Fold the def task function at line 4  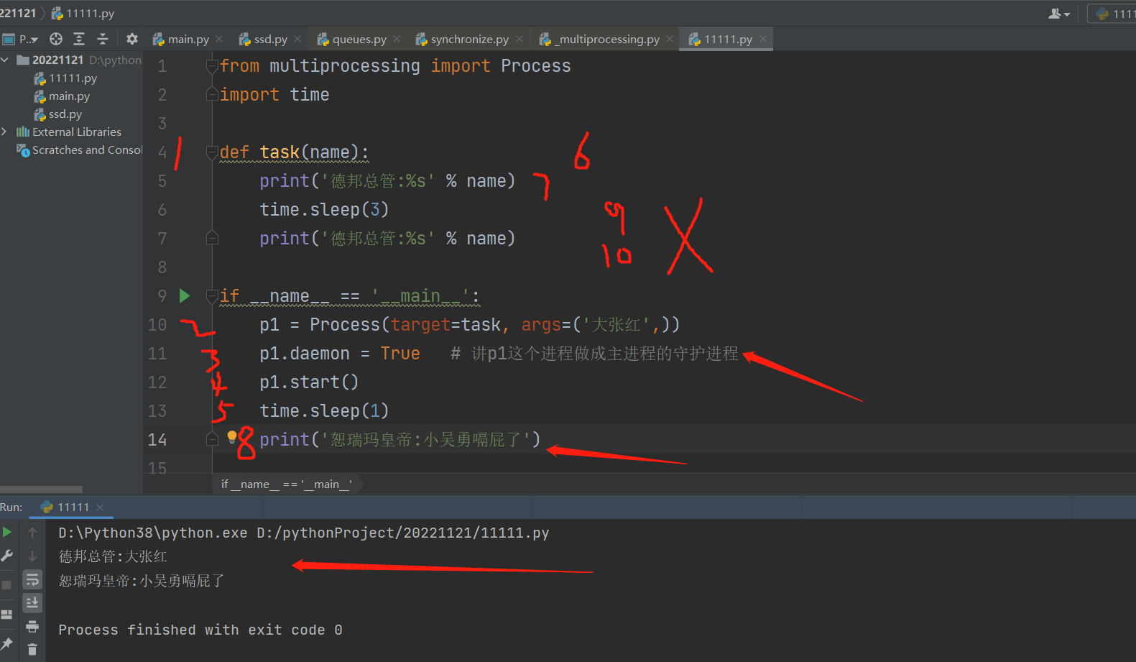212,152
